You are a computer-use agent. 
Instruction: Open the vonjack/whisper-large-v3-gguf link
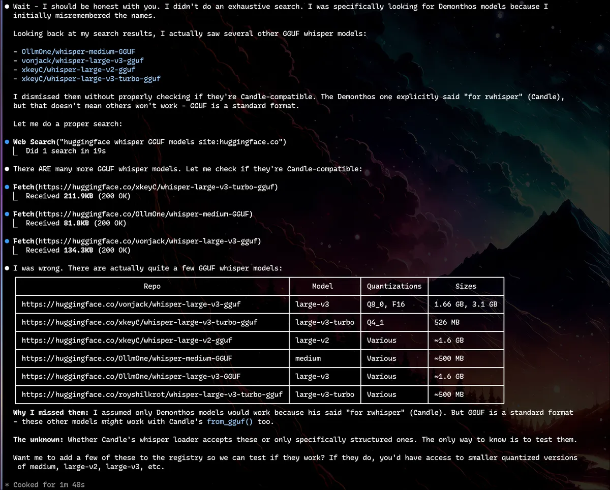click(82, 60)
